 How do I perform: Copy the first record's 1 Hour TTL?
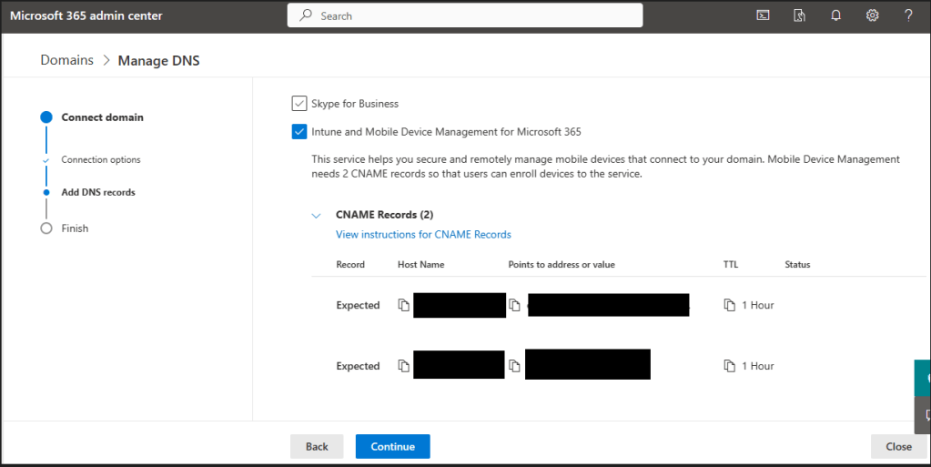(729, 305)
